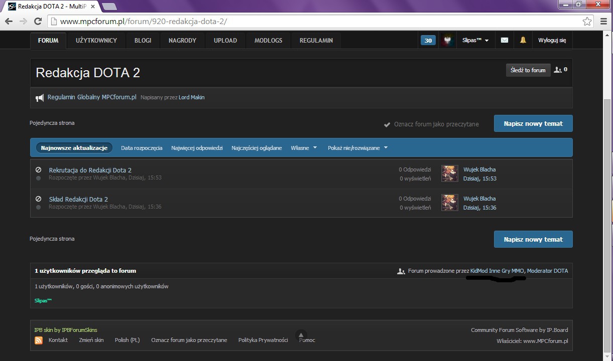Viewport: 613px width, 361px height.
Task: Open the topic Rekrutacja do Redakcji Dota 2
Action: (90, 170)
